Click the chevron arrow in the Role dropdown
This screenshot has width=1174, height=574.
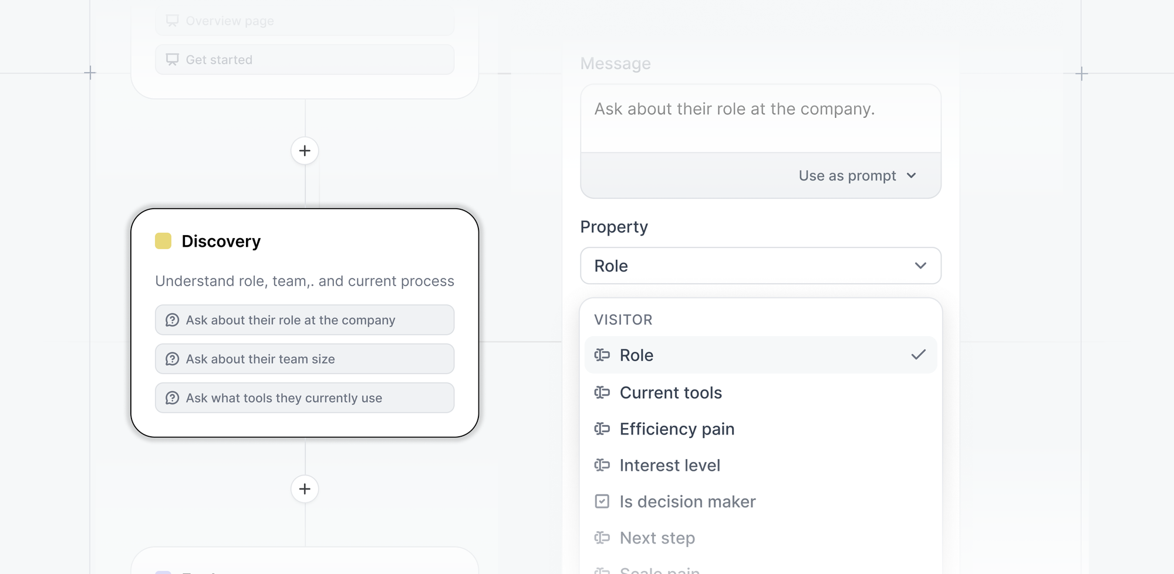click(x=920, y=266)
